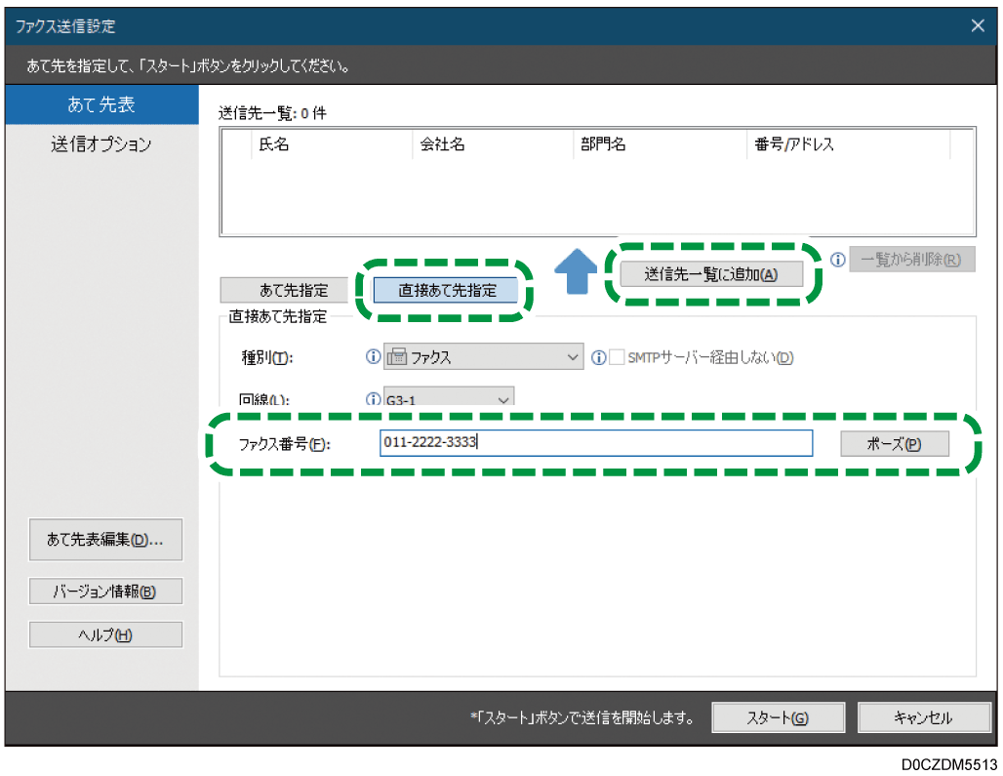Enable the SMTPサーバー経由しない checkbox
Image resolution: width=1003 pixels, height=776 pixels.
point(615,356)
